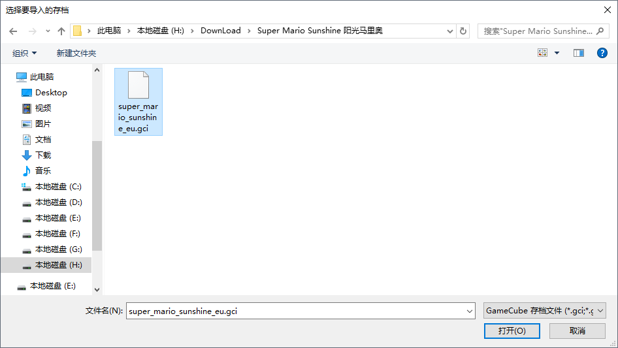This screenshot has height=348, width=618.
Task: Click 取消 to cancel the dialog
Action: click(577, 330)
